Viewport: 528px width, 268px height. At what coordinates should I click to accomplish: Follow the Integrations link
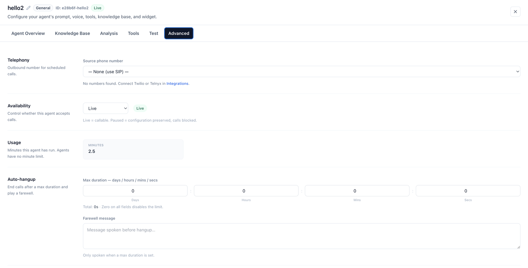[x=177, y=84]
